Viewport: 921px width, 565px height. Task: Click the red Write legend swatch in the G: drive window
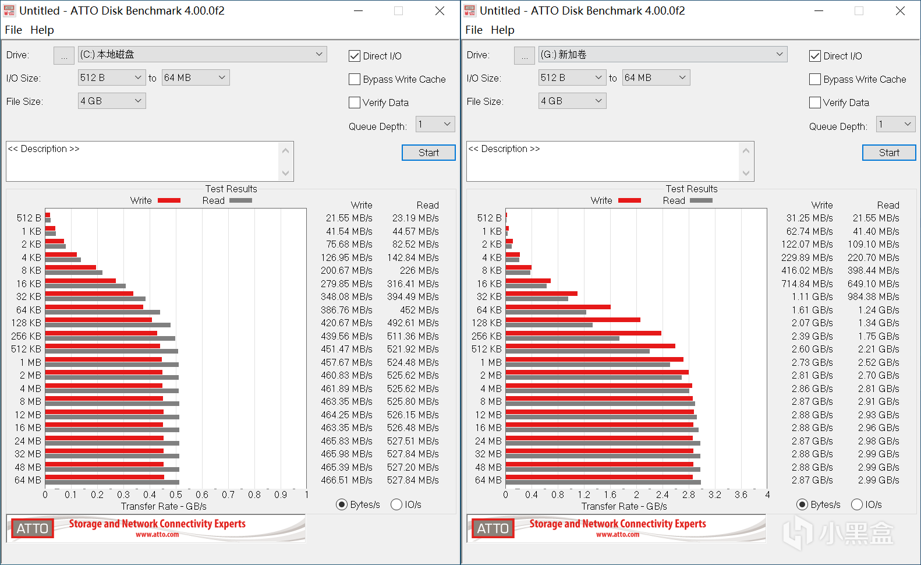pos(629,200)
